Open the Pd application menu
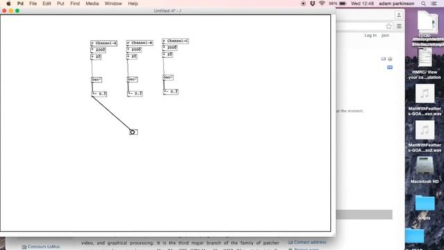Viewport: 444px width, 250px height. pos(20,3)
